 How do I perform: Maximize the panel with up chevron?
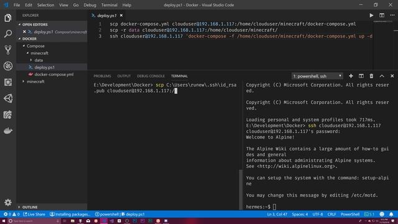point(382,76)
